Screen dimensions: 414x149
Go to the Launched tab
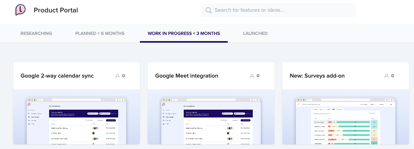click(x=255, y=33)
